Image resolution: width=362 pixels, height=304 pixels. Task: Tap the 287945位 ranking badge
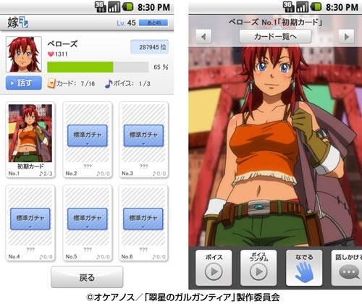coord(150,47)
